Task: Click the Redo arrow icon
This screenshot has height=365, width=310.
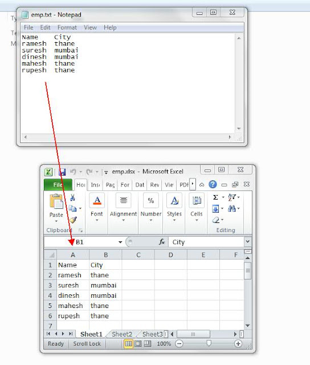Action: [89, 172]
